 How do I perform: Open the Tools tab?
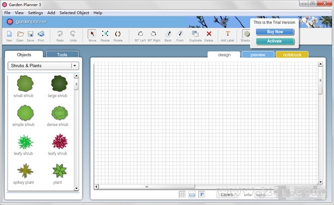62,55
